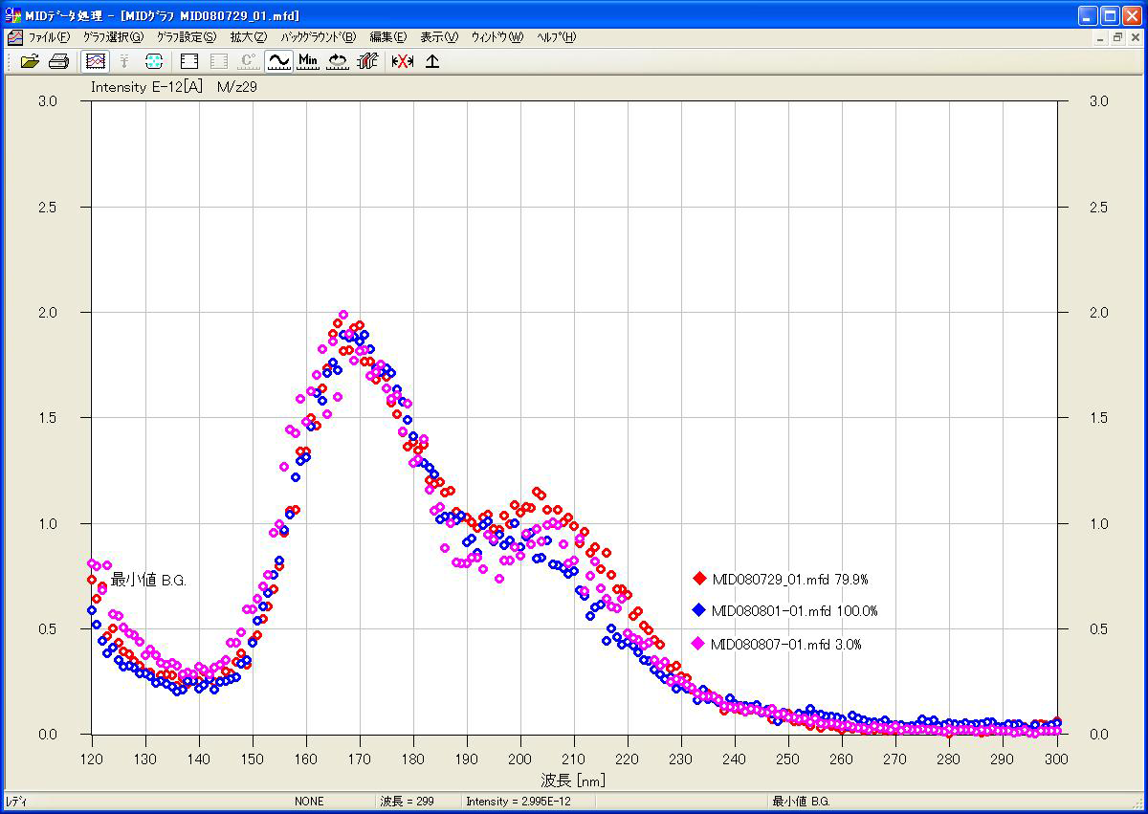Viewport: 1148px width, 814px height.
Task: Select the MID080801-01.mfd 100.0% legend label
Action: [x=794, y=611]
